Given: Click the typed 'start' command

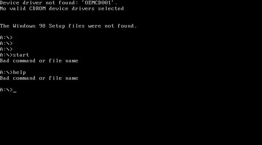Looking at the screenshot, I should (21, 55).
